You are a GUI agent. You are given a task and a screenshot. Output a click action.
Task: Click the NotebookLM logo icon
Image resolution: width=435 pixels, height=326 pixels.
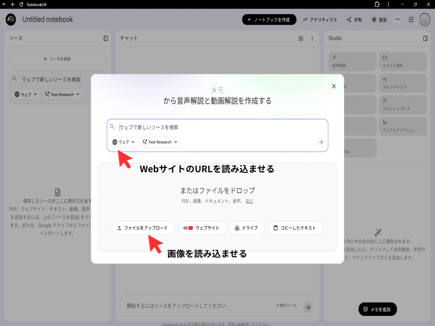[11, 20]
